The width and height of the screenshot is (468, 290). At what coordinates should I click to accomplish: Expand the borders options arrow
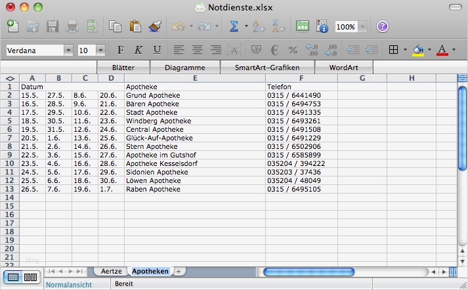[405, 49]
